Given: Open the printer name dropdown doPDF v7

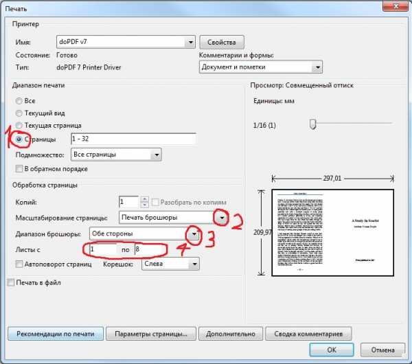Looking at the screenshot, I should click(x=190, y=43).
